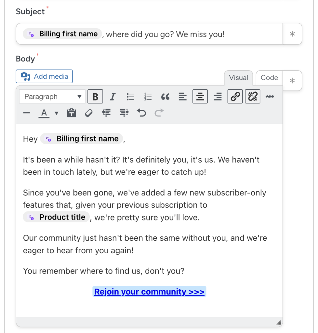Select the Visual editing tab
The width and height of the screenshot is (318, 333).
(x=238, y=78)
